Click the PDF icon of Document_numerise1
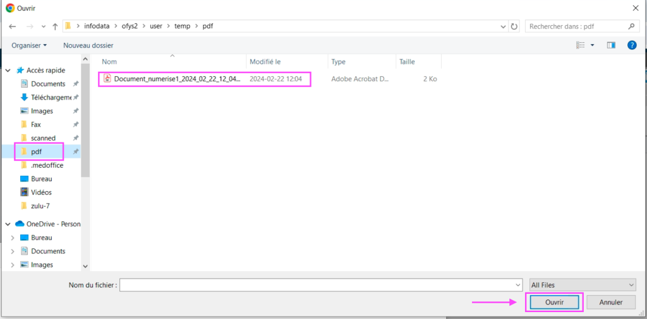The height and width of the screenshot is (319, 647). point(107,78)
